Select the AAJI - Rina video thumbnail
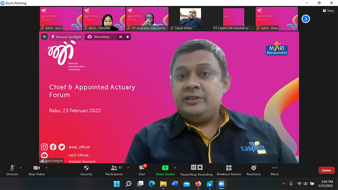The width and height of the screenshot is (338, 190). point(277,19)
